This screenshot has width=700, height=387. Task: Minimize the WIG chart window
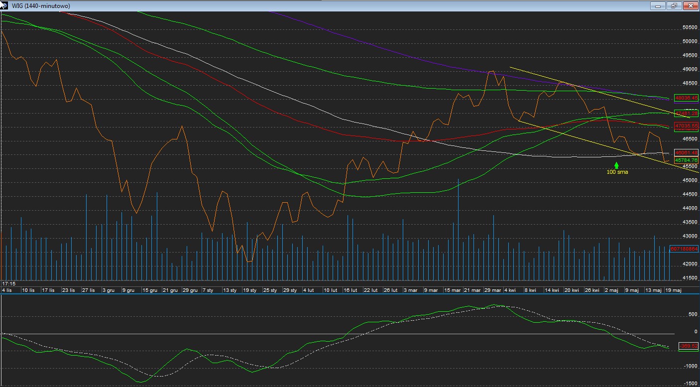[x=658, y=5]
